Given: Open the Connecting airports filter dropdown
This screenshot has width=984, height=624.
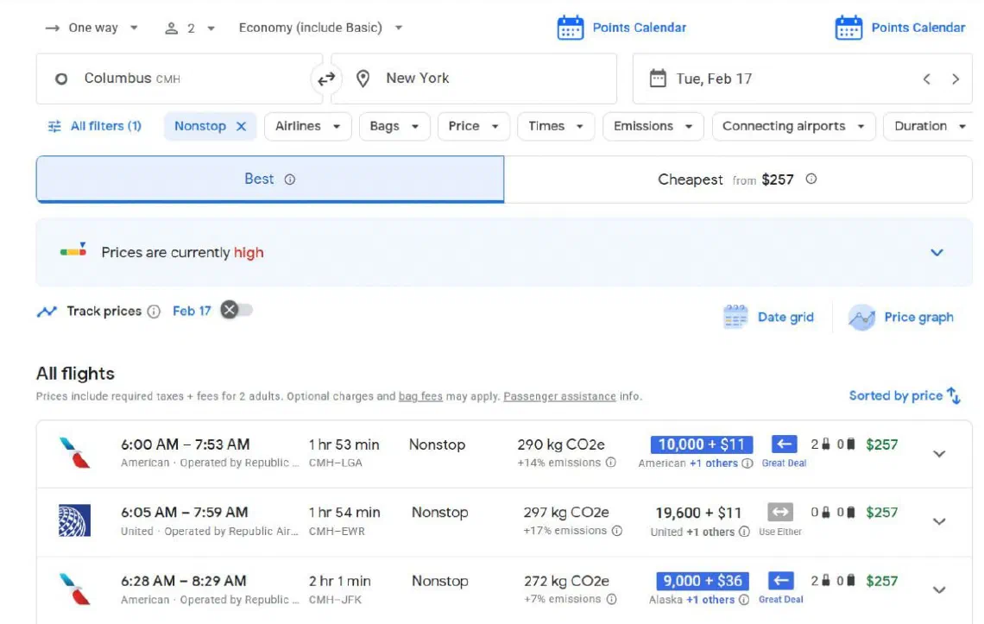Looking at the screenshot, I should point(793,126).
